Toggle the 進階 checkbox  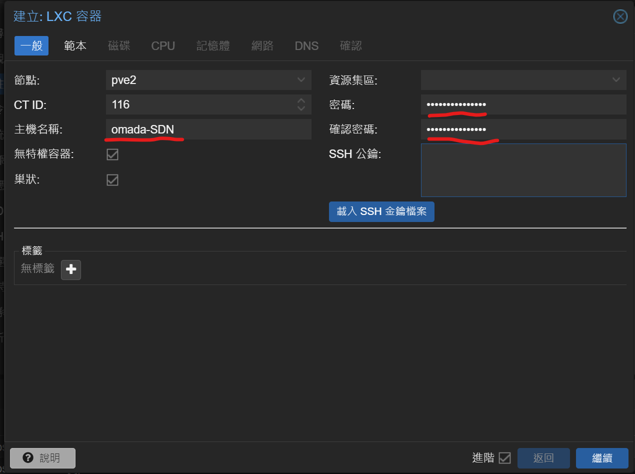click(x=505, y=457)
